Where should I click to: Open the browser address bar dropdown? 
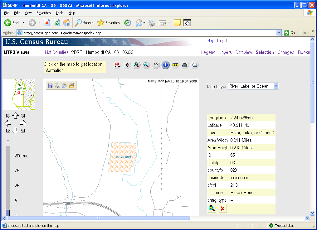coord(279,33)
